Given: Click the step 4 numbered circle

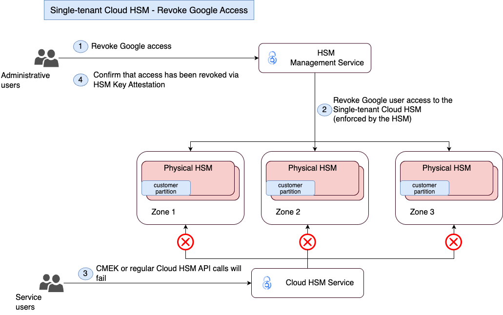Looking at the screenshot, I should pyautogui.click(x=80, y=79).
